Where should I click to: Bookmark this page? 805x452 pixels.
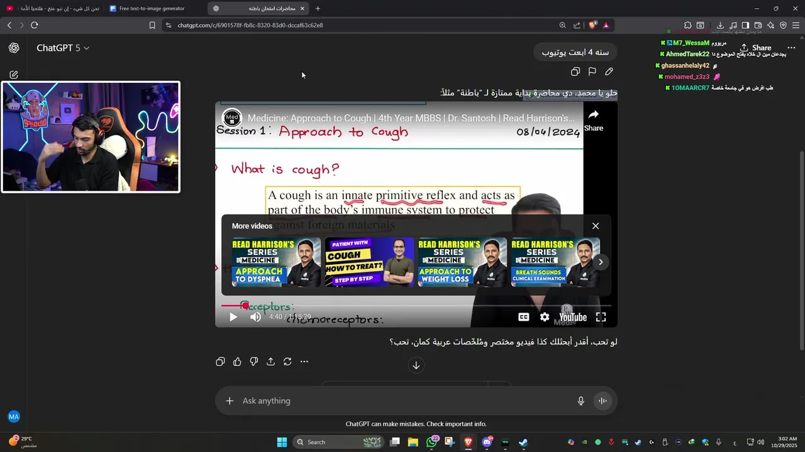click(152, 25)
